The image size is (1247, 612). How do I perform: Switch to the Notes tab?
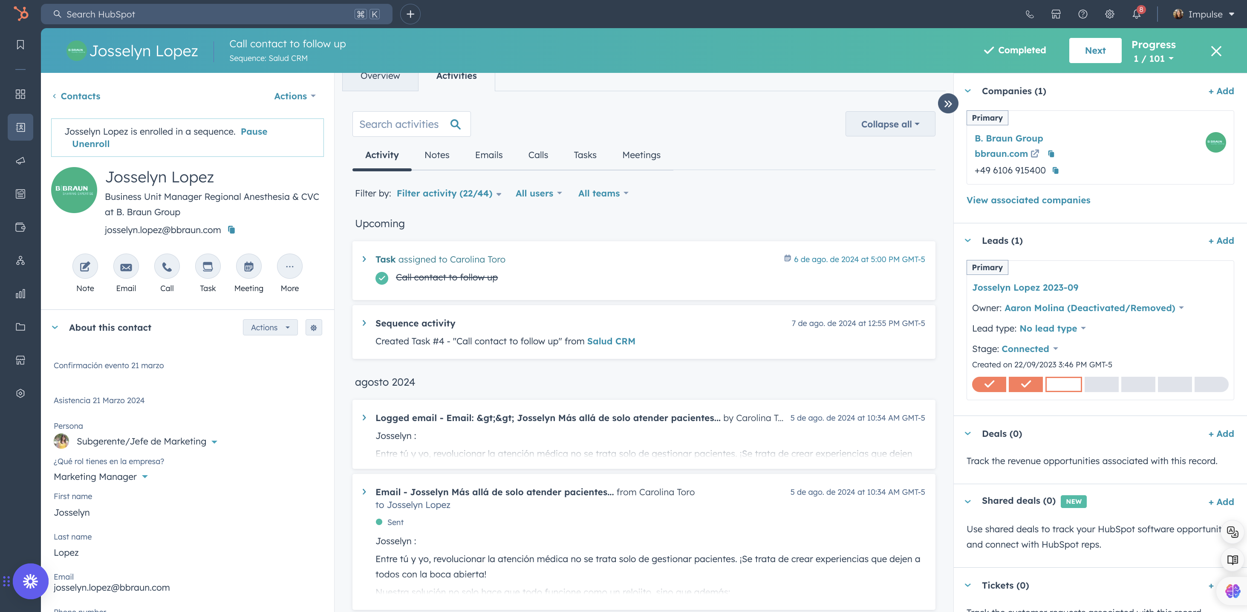tap(437, 156)
